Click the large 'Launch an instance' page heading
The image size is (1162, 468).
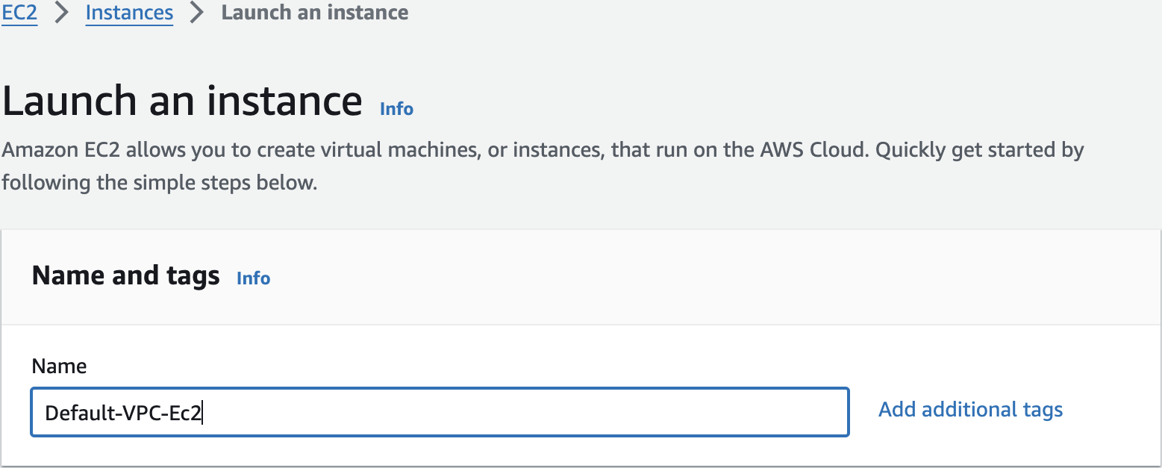click(x=182, y=102)
